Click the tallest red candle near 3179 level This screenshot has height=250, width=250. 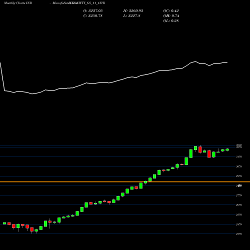209,154
